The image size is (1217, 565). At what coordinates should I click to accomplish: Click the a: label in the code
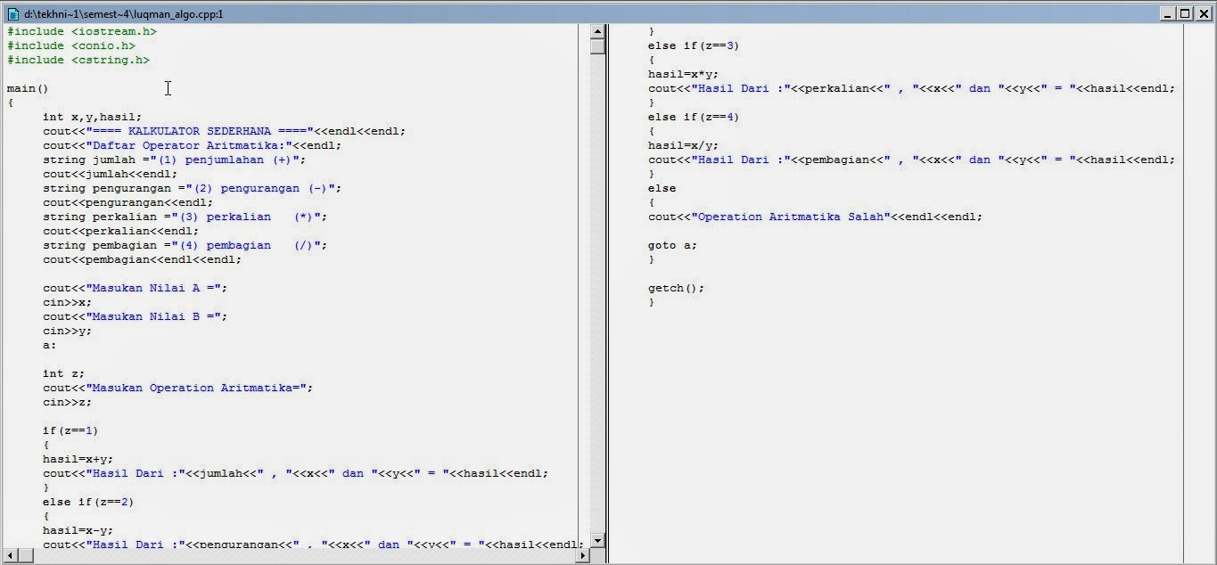[46, 345]
